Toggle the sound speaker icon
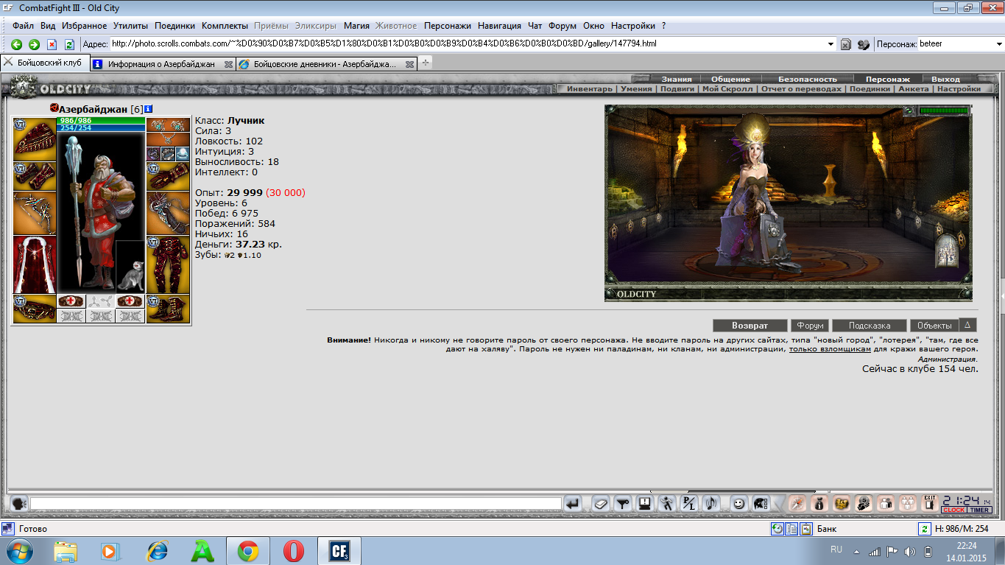The height and width of the screenshot is (565, 1005). click(x=710, y=504)
